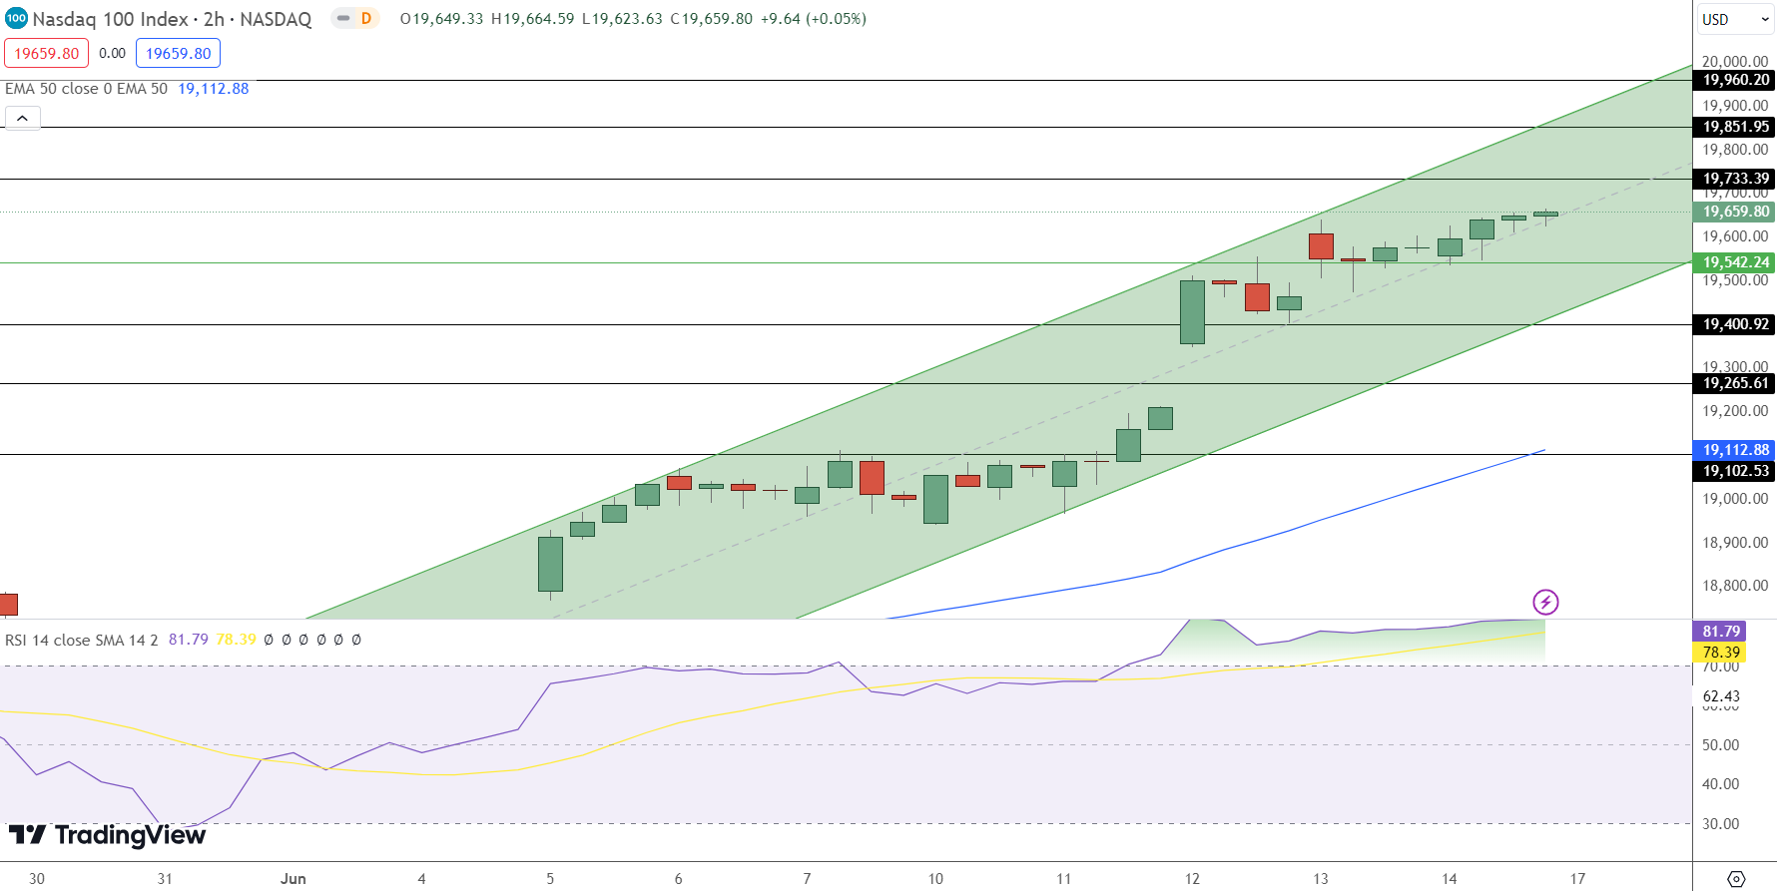
Task: Open the USD currency dropdown
Action: [x=1735, y=19]
